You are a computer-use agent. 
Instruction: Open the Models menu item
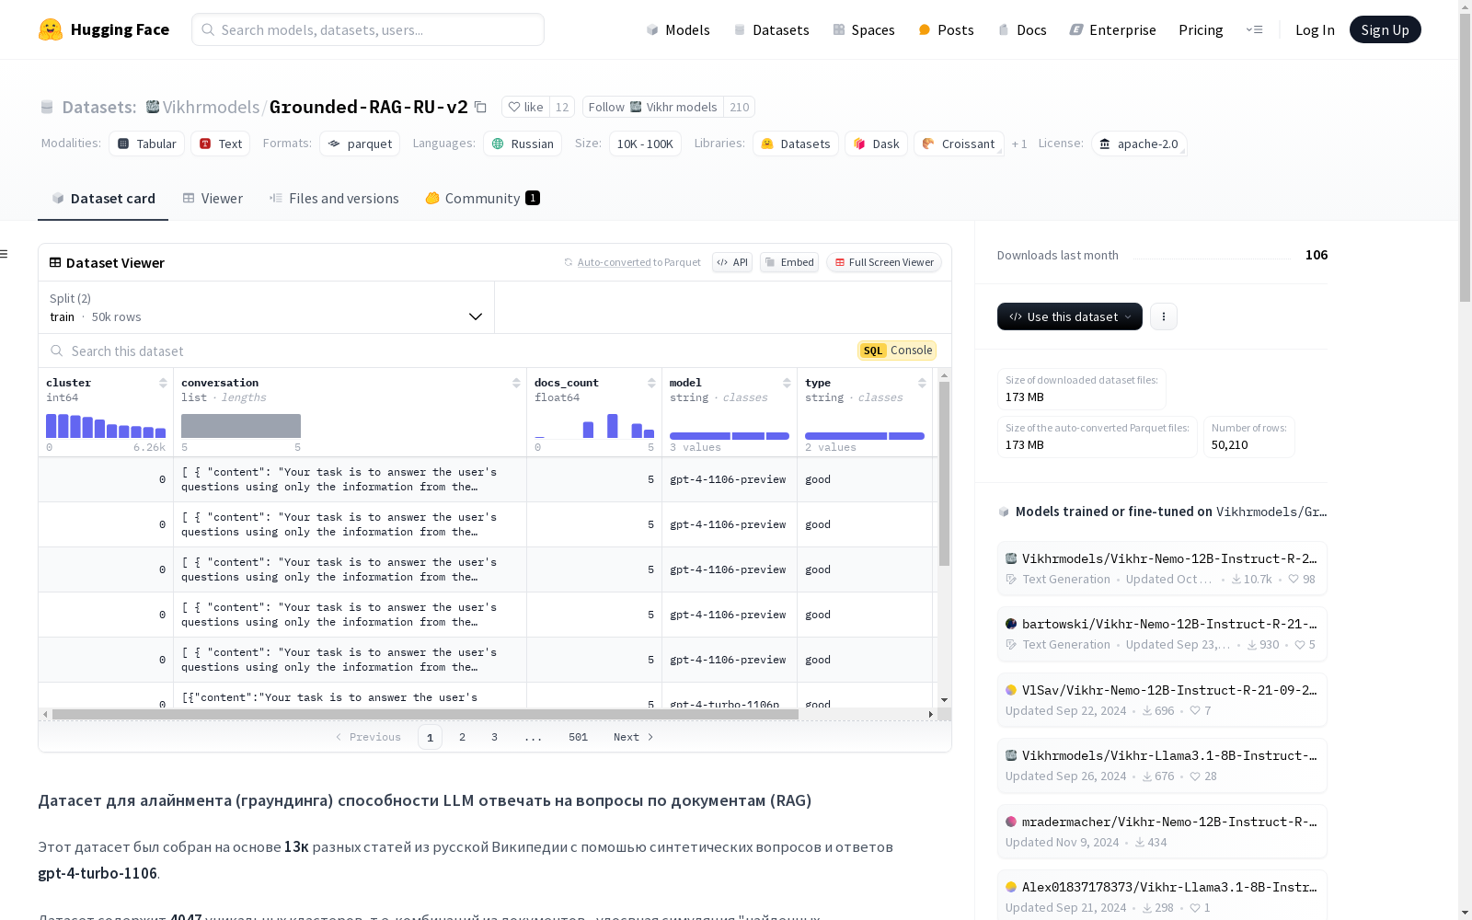point(678,29)
